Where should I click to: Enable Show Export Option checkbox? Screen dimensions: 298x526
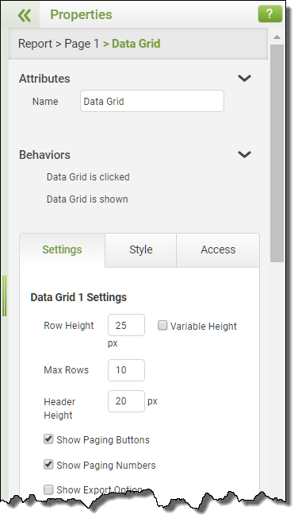coord(48,489)
